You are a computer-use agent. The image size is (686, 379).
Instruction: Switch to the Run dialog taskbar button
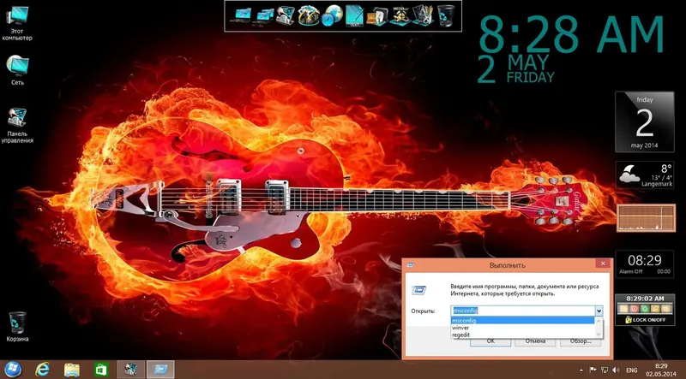pyautogui.click(x=160, y=370)
